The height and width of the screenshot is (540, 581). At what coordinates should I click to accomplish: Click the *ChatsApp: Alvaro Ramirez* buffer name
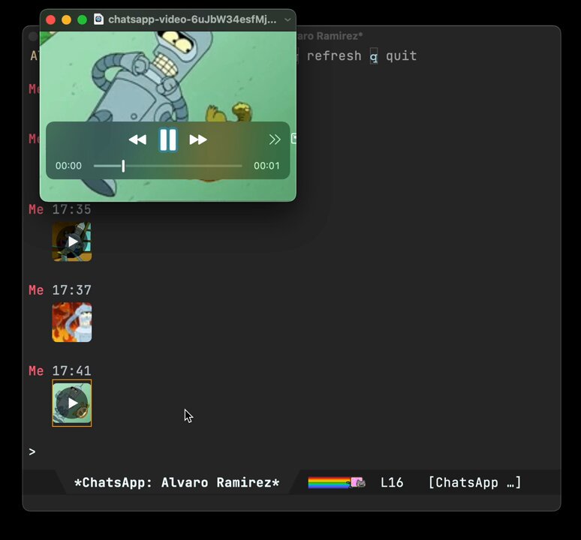point(176,483)
